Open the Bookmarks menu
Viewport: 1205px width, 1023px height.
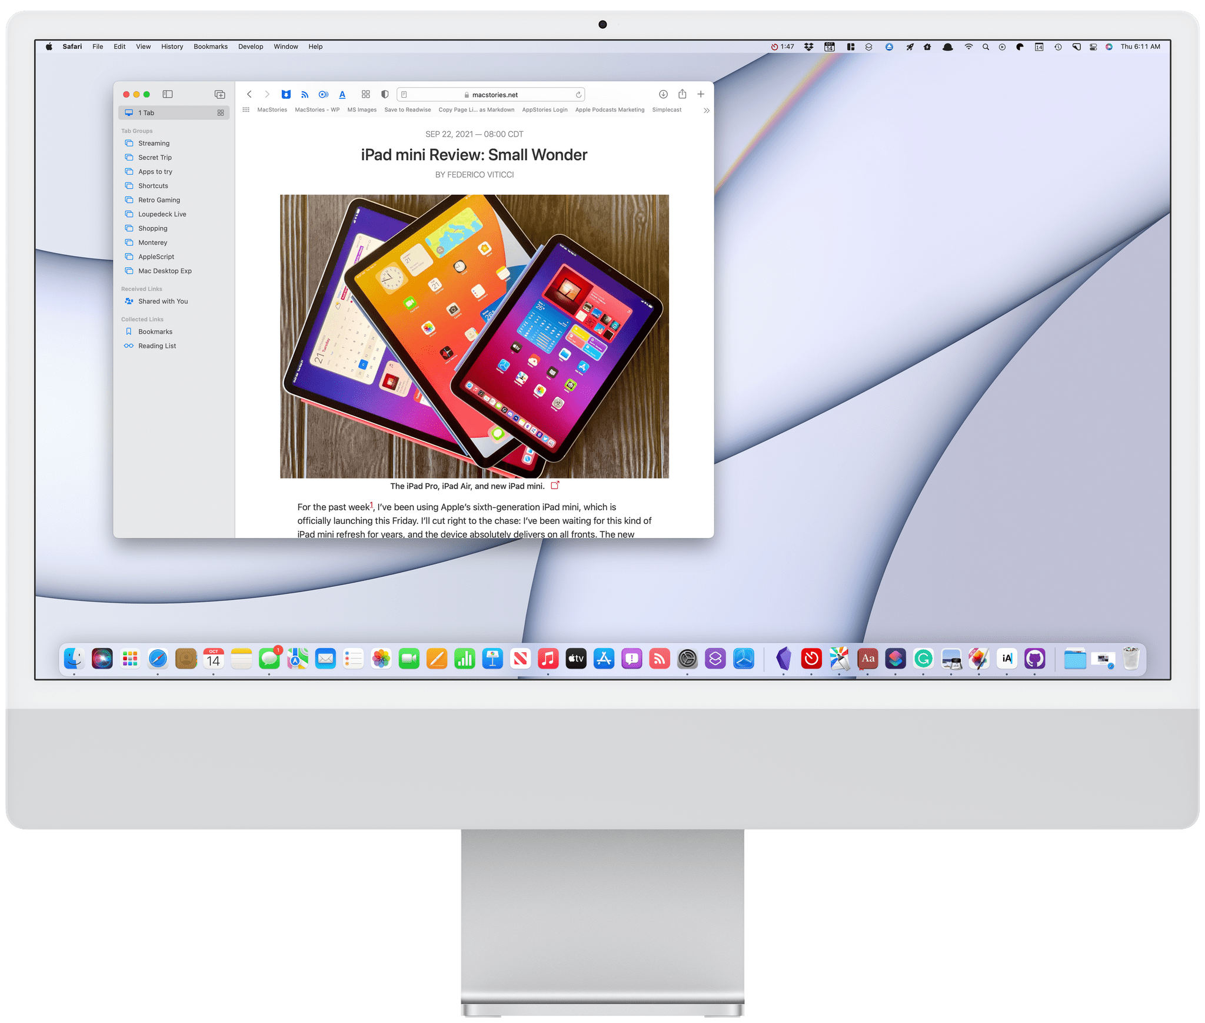coord(211,47)
